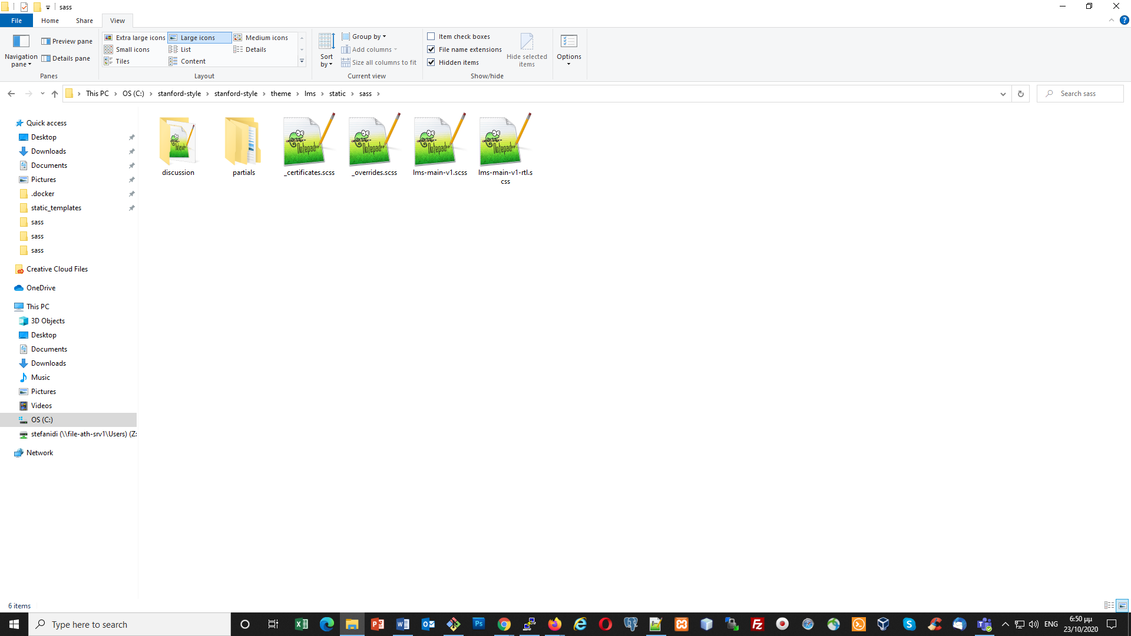Uncheck File name extensions
The width and height of the screenshot is (1131, 636).
(x=431, y=49)
